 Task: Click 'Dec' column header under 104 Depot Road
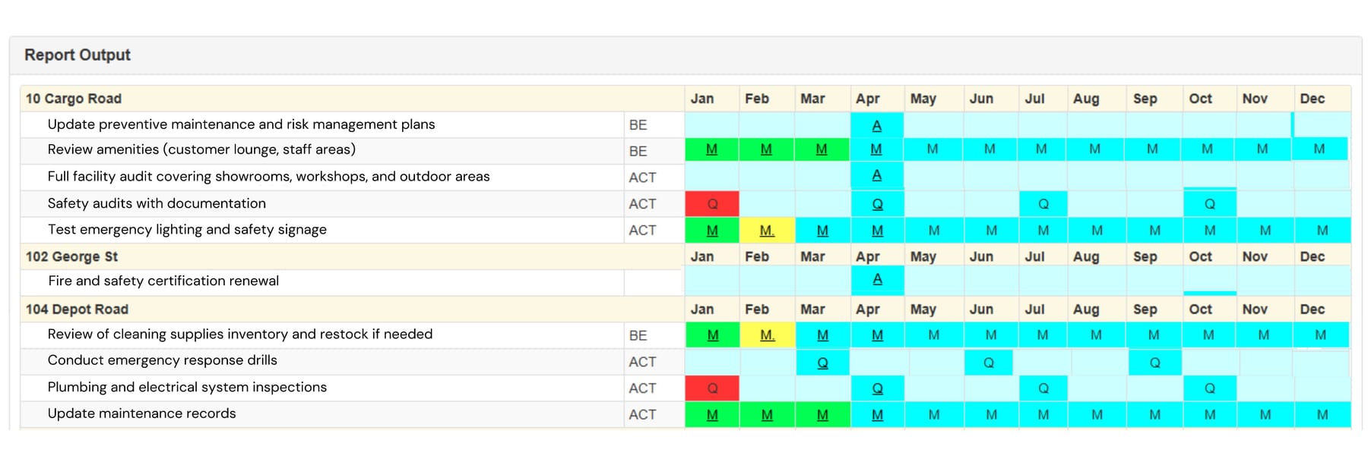coord(1312,310)
